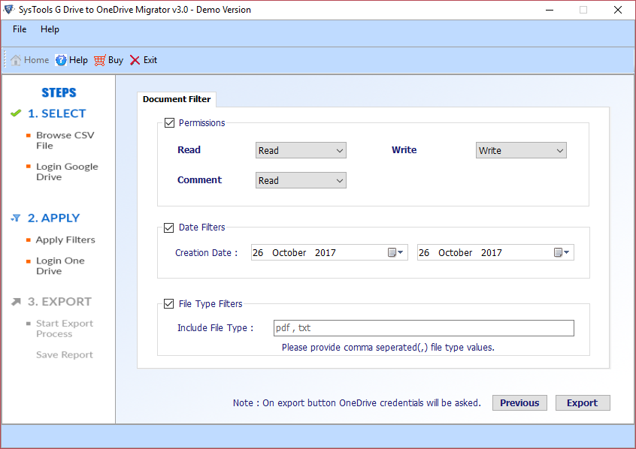Go to Login Google Drive step
The width and height of the screenshot is (636, 449).
(x=67, y=172)
